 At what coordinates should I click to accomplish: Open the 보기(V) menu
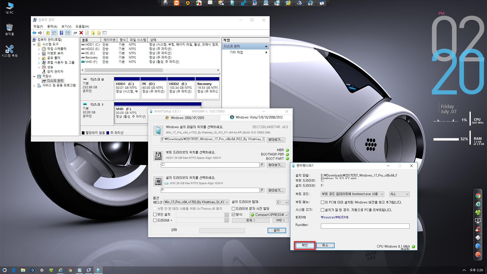coord(66,26)
